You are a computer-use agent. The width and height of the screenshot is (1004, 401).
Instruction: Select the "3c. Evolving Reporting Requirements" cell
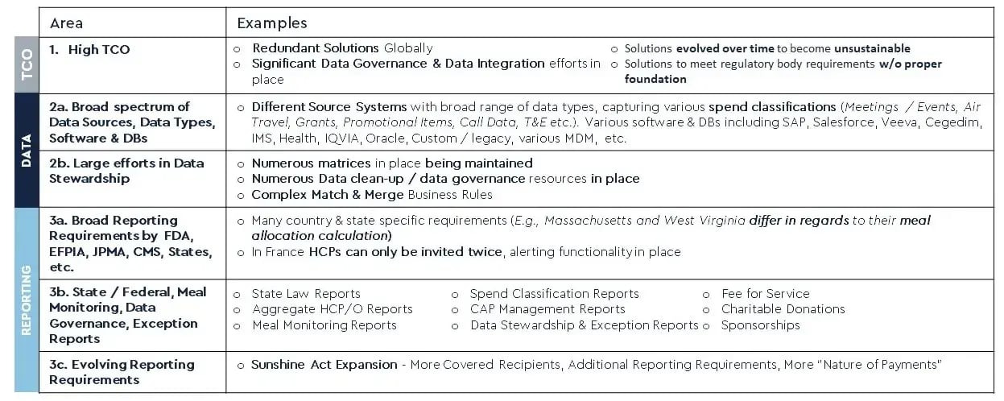[122, 372]
